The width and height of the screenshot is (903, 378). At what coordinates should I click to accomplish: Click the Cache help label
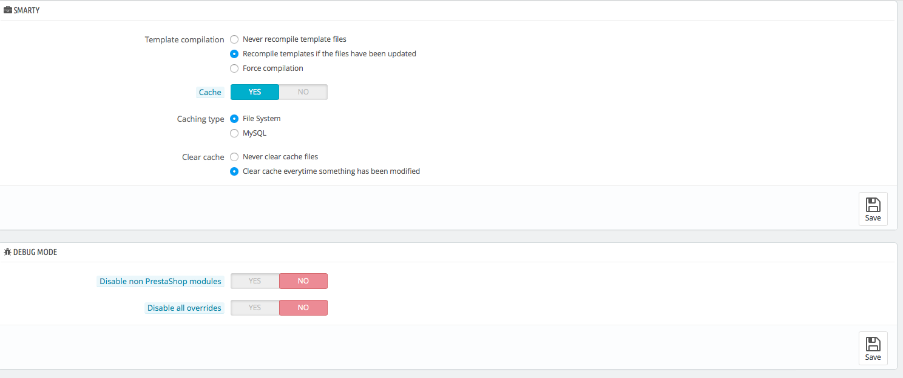[210, 93]
